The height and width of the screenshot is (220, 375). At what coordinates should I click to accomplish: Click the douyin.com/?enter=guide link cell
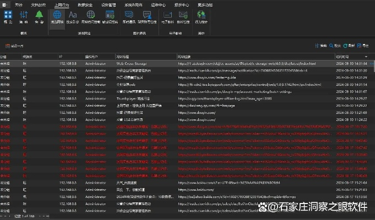click(x=207, y=78)
